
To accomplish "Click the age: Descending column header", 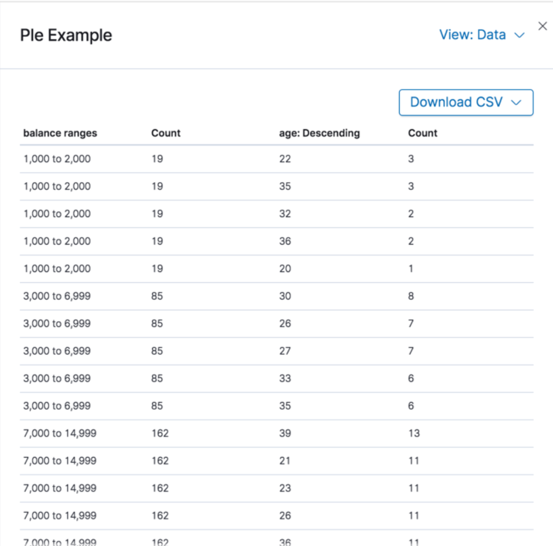I will (x=319, y=133).
